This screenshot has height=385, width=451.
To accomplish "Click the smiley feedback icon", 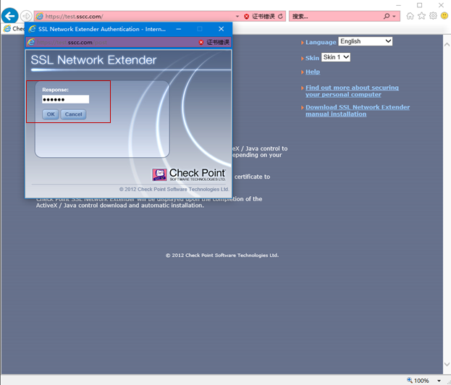I will 444,15.
